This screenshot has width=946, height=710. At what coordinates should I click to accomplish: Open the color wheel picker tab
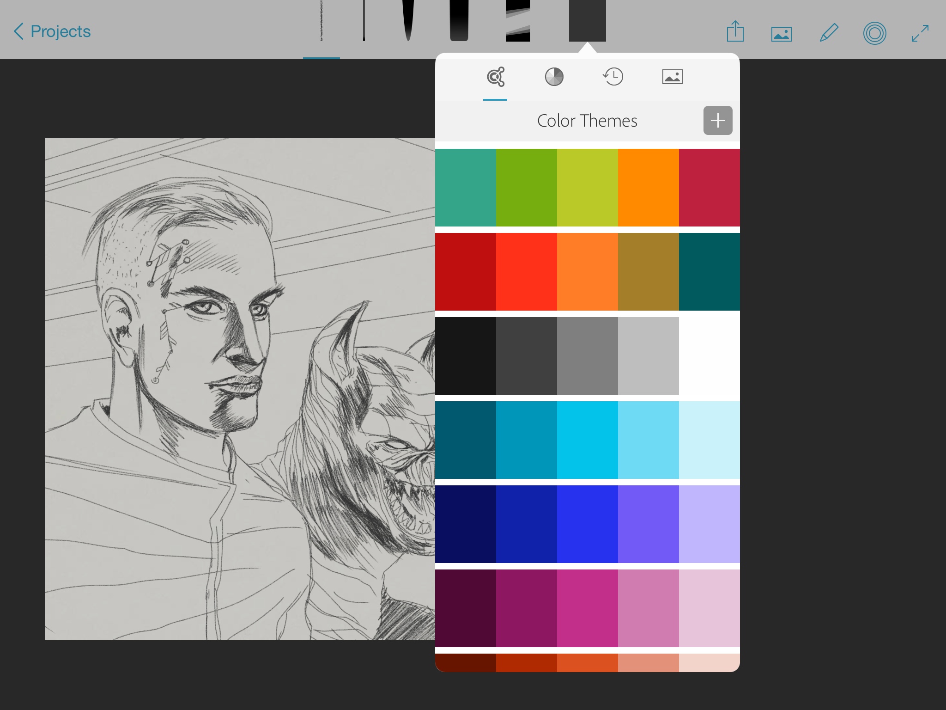pyautogui.click(x=554, y=77)
